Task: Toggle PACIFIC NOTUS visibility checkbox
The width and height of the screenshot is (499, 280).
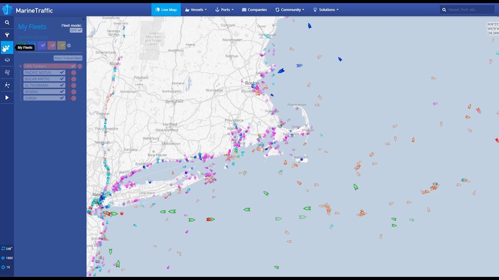Action: [62, 73]
